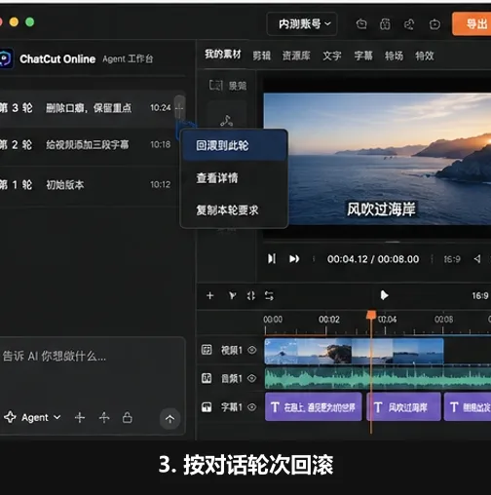Open the 16:9 dropdown in the timeline toolbar

pos(480,295)
